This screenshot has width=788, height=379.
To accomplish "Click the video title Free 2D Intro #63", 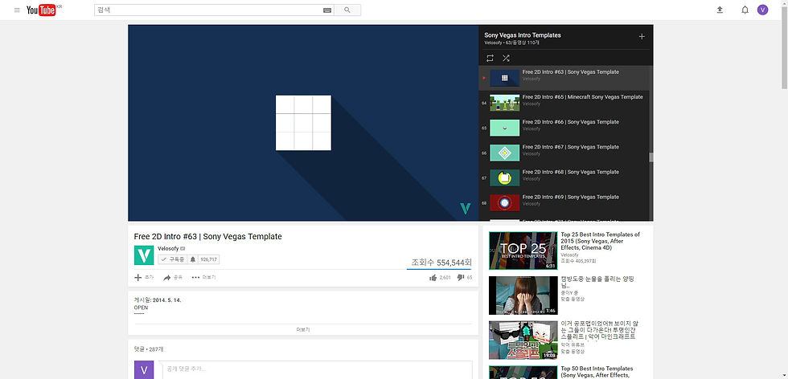I will coord(208,236).
